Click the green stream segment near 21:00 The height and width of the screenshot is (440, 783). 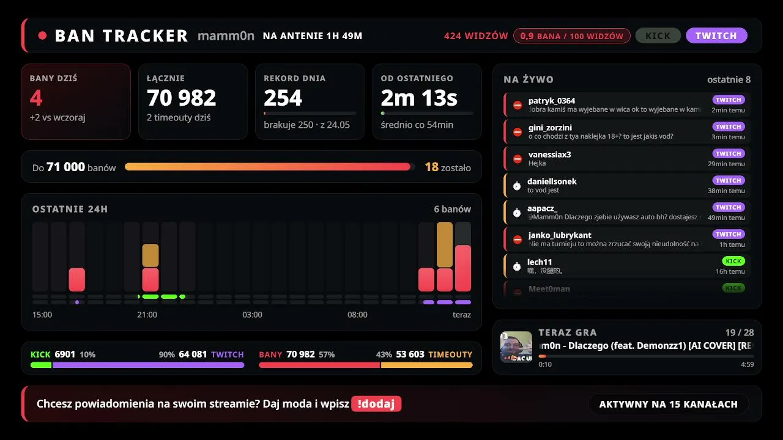pos(150,296)
